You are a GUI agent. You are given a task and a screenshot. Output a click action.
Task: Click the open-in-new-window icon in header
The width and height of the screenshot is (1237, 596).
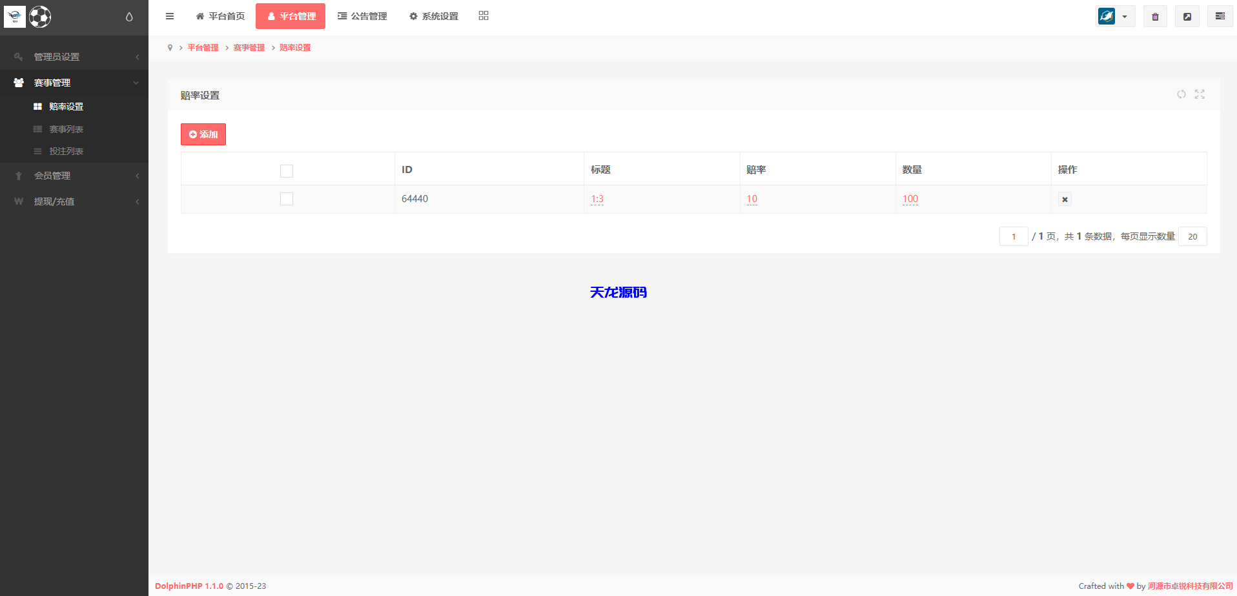(x=1187, y=17)
